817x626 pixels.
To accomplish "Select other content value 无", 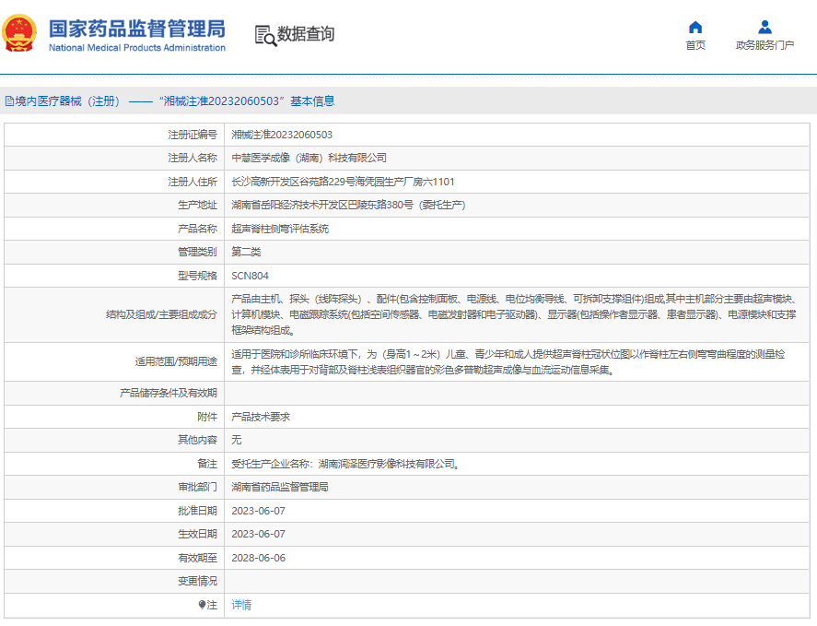I will click(x=237, y=440).
